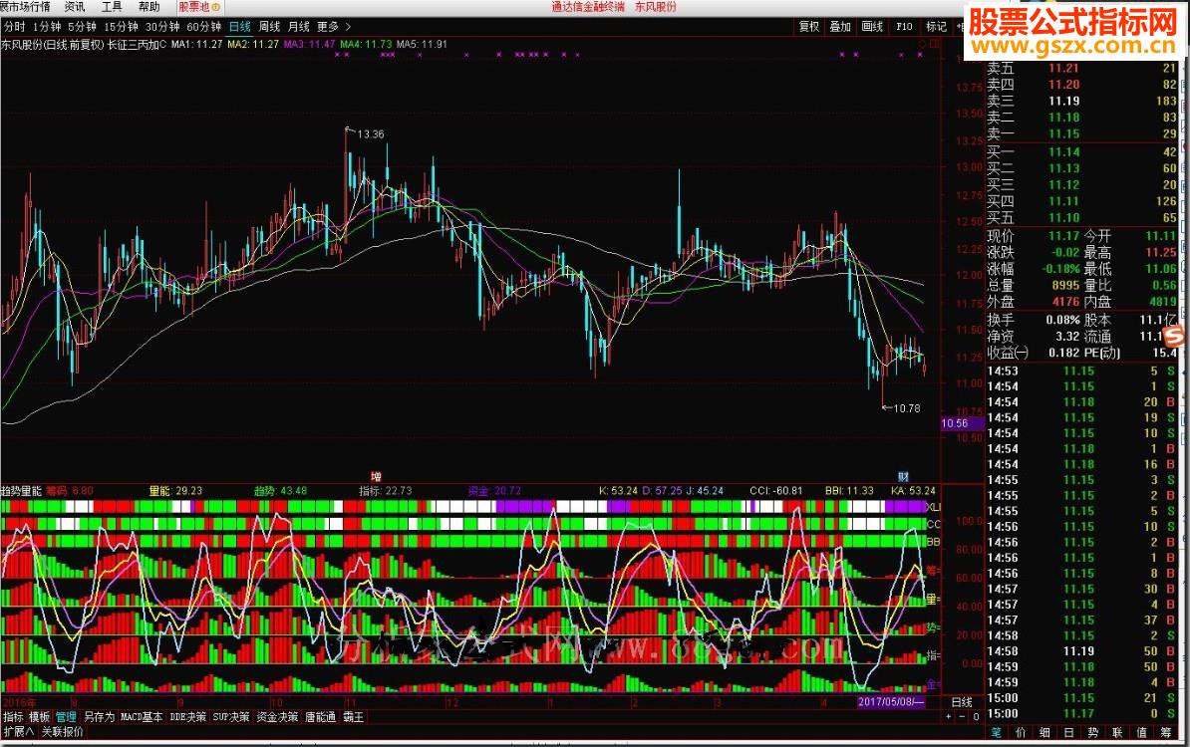The image size is (1190, 747).
Task: Click the 东风股份 title in top bar
Action: [655, 7]
